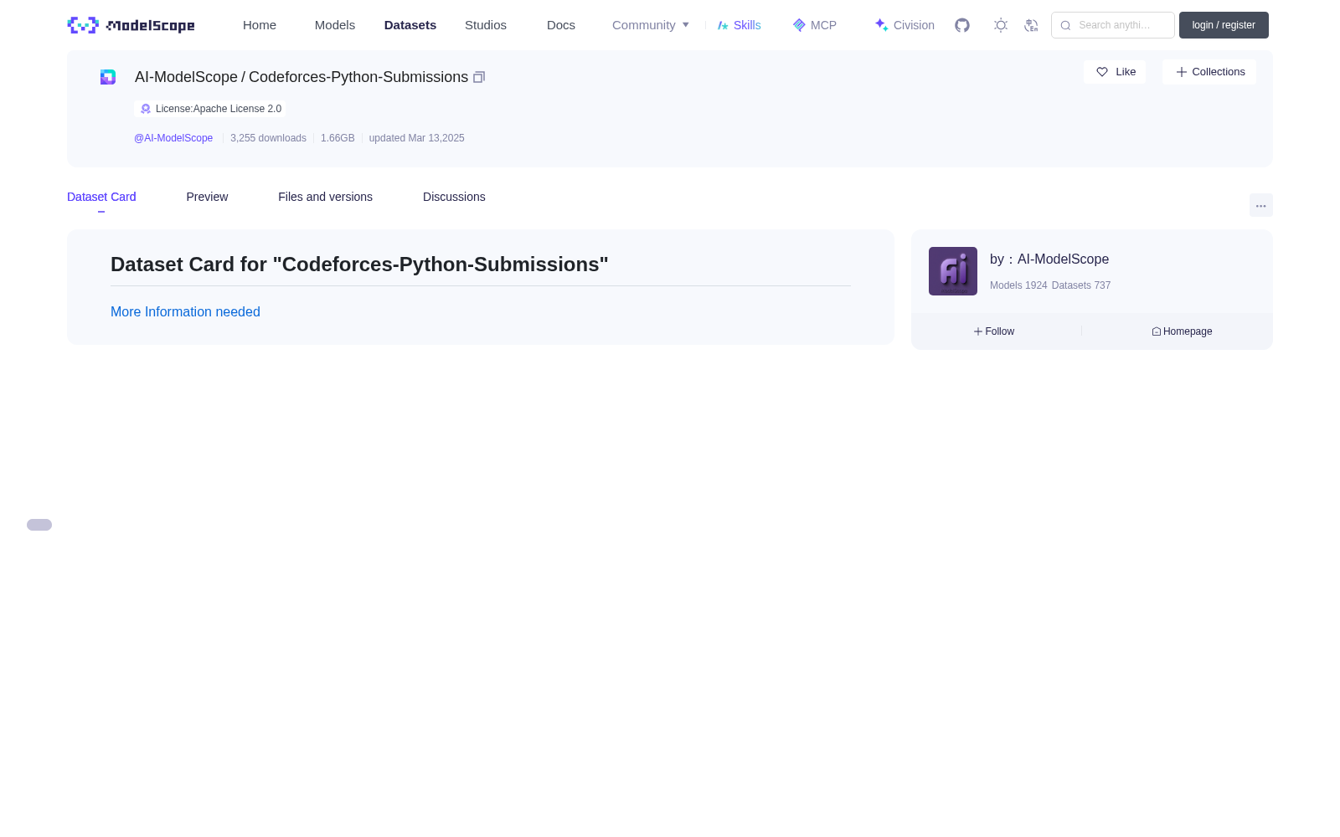Switch to the Preview tab
Viewport: 1340px width, 837px height.
(x=207, y=197)
